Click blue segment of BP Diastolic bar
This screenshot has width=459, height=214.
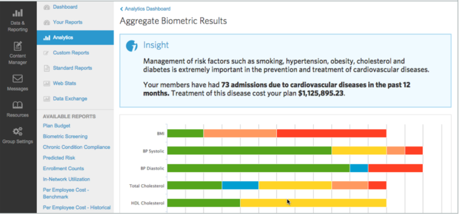tap(359, 168)
